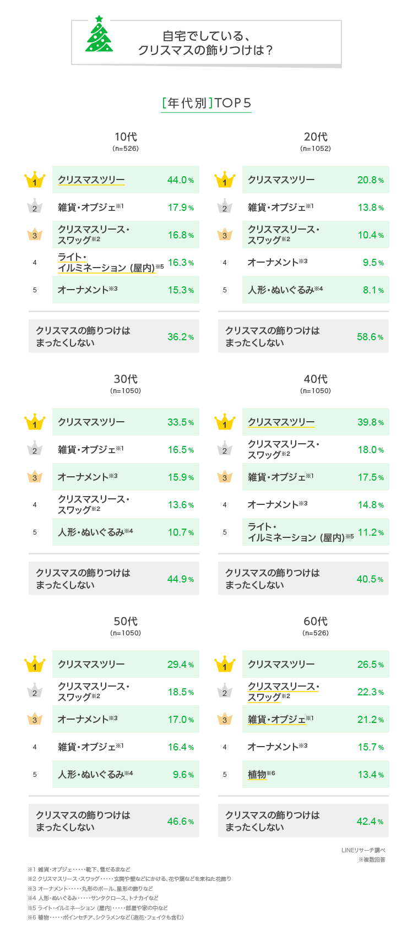Click the gold rank 1 crown under 40代
This screenshot has width=413, height=936.
pyautogui.click(x=225, y=422)
